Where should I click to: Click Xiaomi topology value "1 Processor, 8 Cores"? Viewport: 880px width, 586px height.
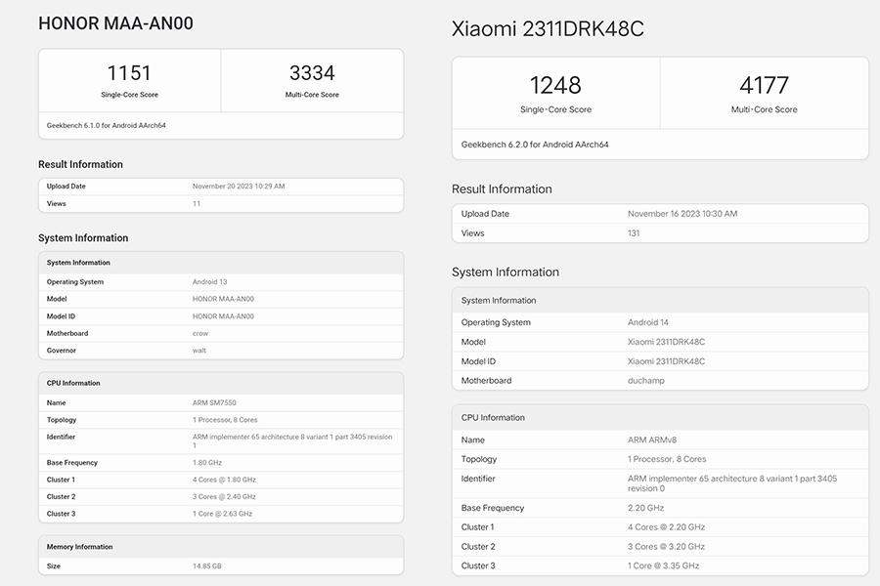[667, 459]
